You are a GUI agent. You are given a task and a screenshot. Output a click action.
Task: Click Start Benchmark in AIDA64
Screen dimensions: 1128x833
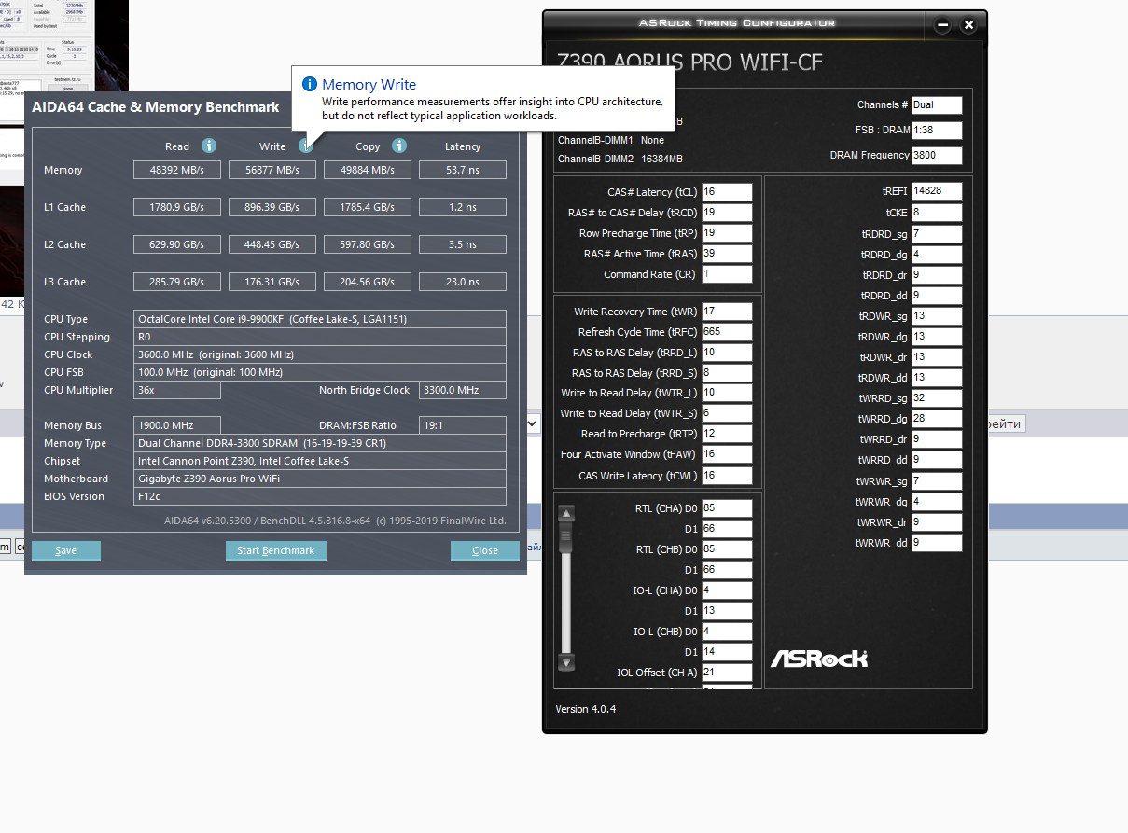point(276,550)
